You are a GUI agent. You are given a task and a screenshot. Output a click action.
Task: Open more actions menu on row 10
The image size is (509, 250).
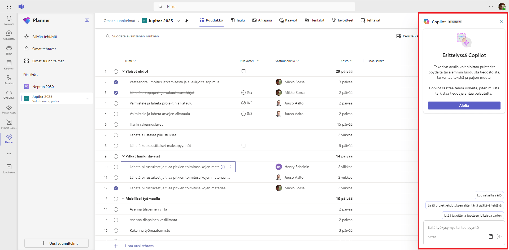tap(230, 167)
